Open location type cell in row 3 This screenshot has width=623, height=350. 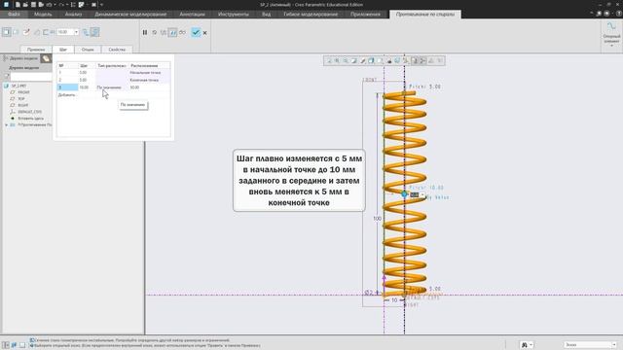[113, 87]
